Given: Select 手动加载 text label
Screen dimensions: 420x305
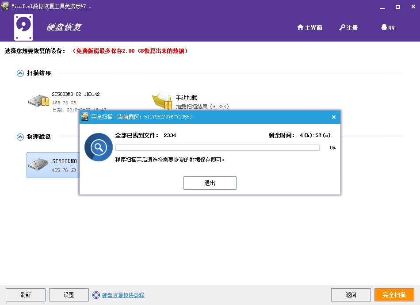Looking at the screenshot, I should point(187,98).
